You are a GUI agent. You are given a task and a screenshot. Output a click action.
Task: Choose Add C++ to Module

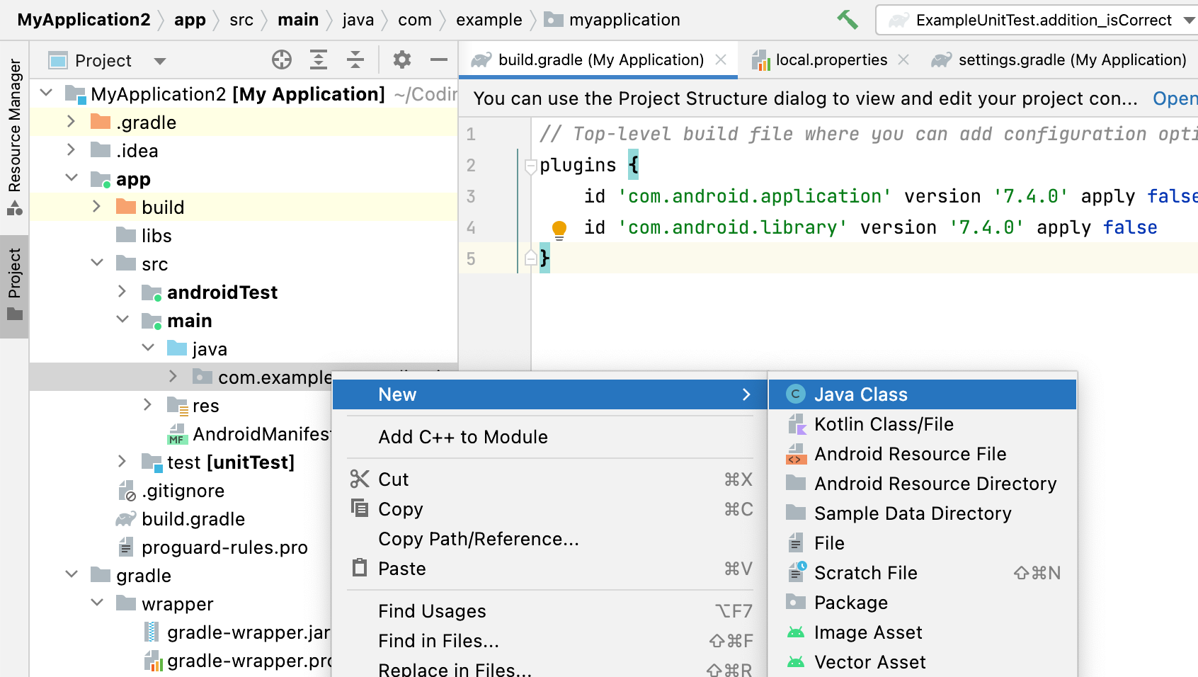550,437
